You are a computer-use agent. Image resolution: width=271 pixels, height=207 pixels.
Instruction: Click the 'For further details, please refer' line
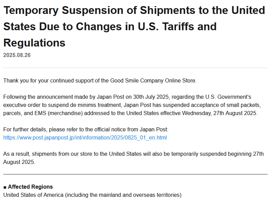coord(86,130)
